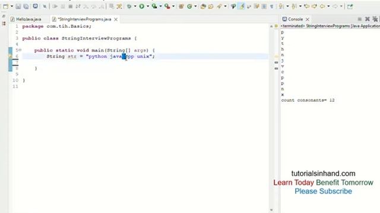The height and width of the screenshot is (213, 380).
Task: Click 'package com.tih.Basics;' code line
Action: pyautogui.click(x=57, y=26)
